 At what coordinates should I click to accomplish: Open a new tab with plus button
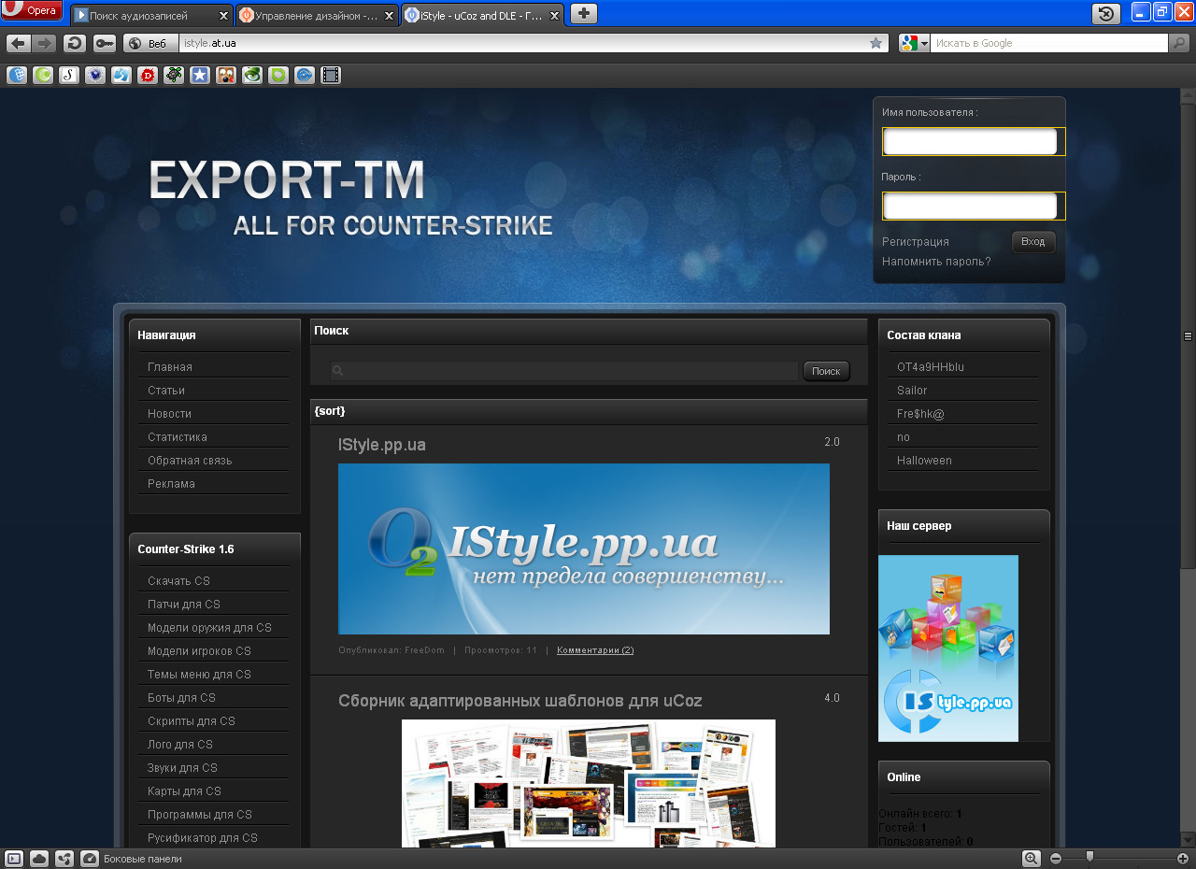tap(584, 13)
